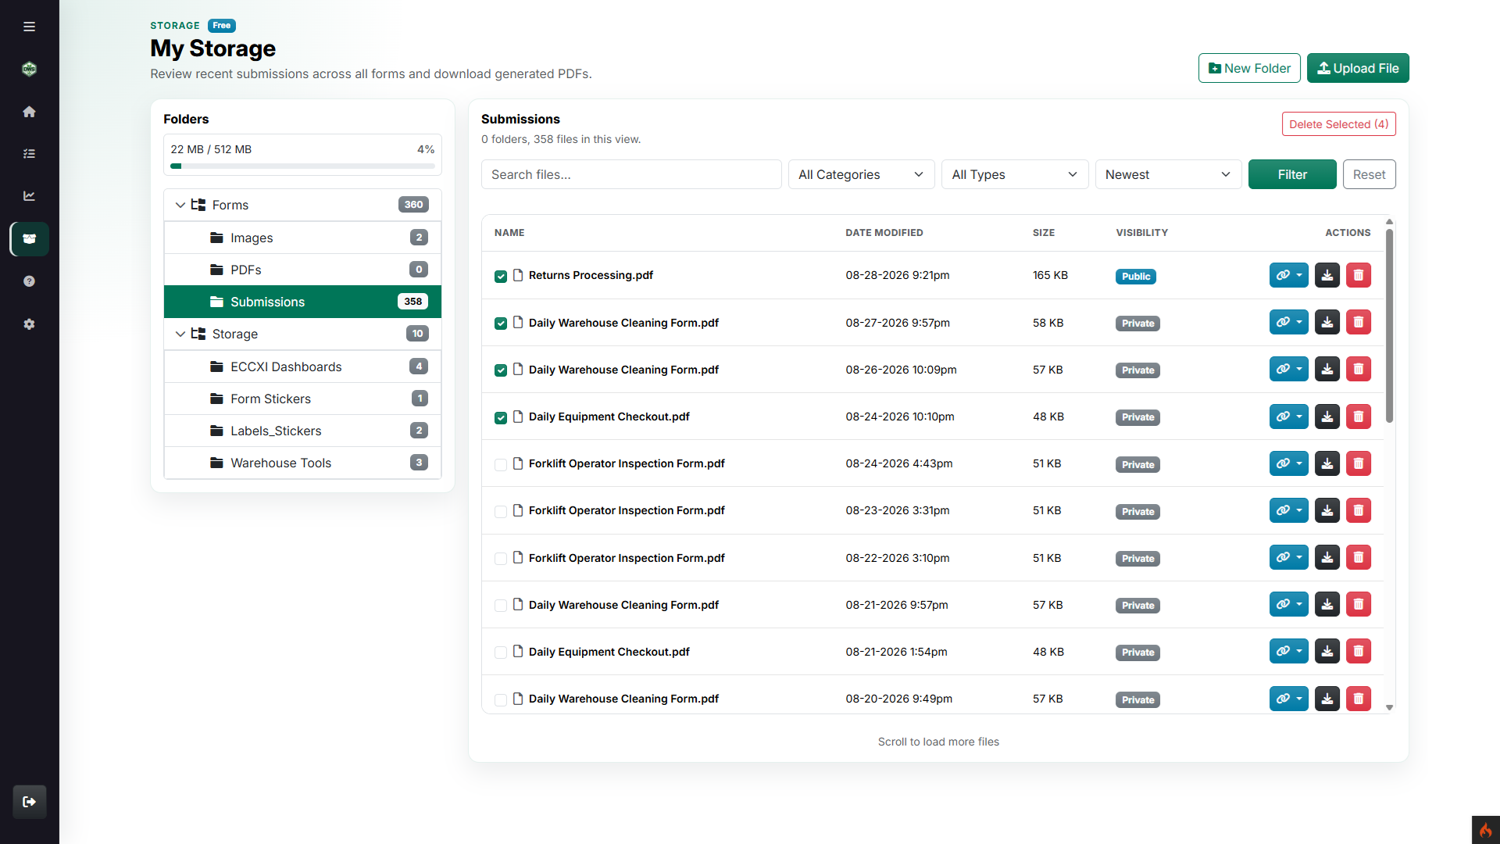
Task: Click the Search files input field
Action: click(x=631, y=174)
